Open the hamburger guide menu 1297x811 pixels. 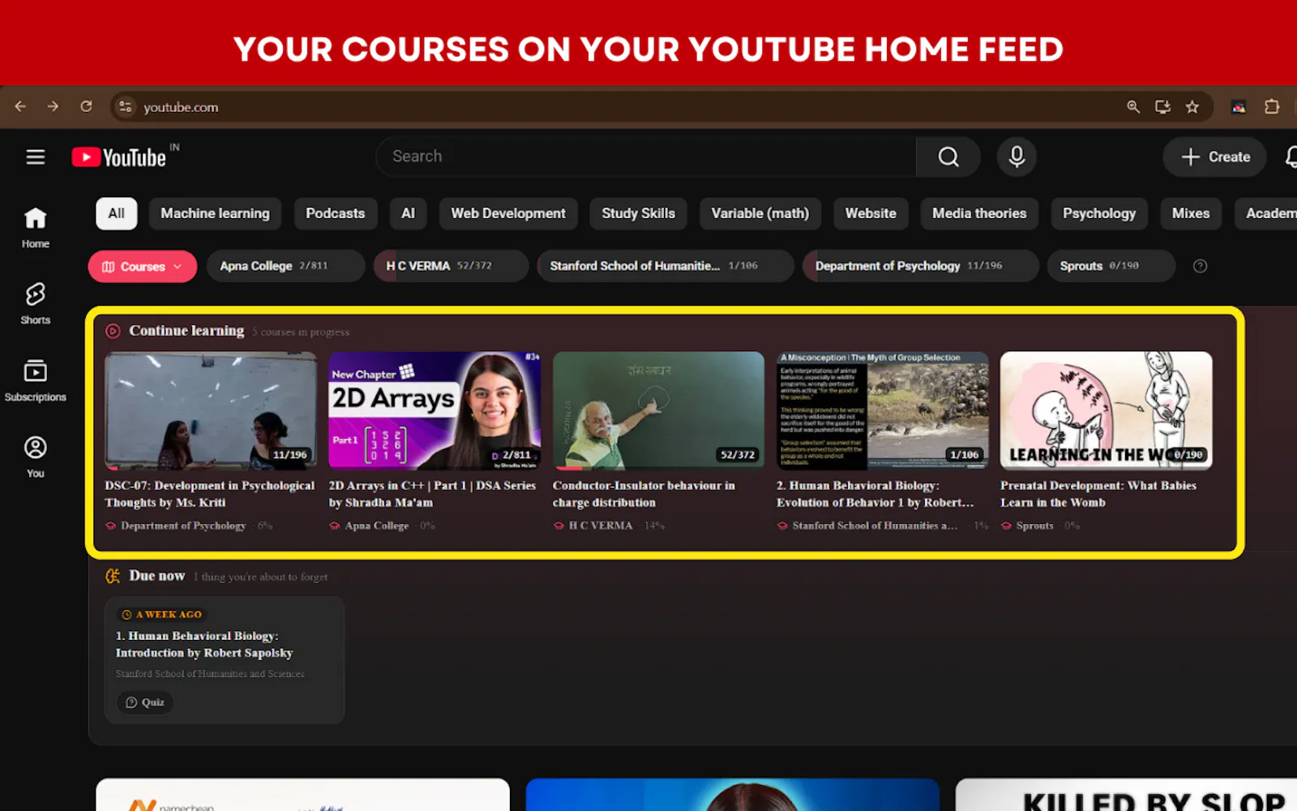pos(35,157)
